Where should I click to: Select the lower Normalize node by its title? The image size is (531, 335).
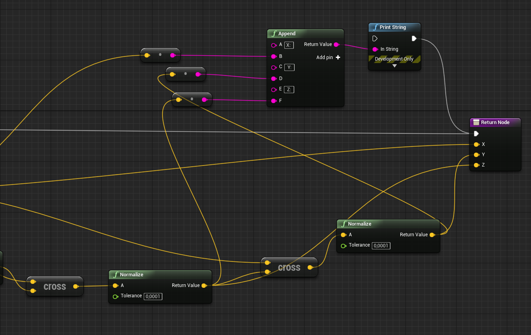click(131, 275)
